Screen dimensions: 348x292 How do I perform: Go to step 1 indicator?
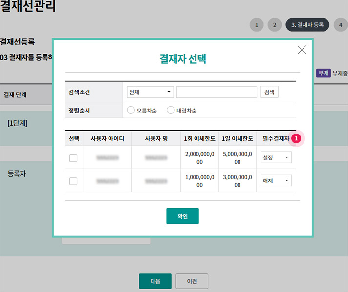(x=257, y=25)
